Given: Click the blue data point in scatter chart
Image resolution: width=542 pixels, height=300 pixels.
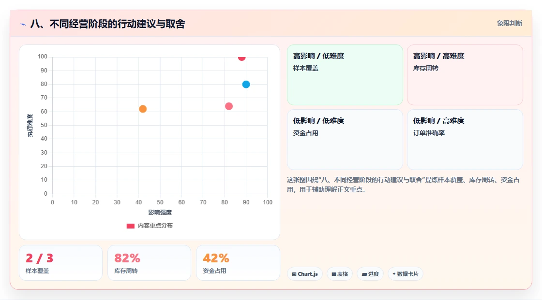Looking at the screenshot, I should click(x=246, y=84).
